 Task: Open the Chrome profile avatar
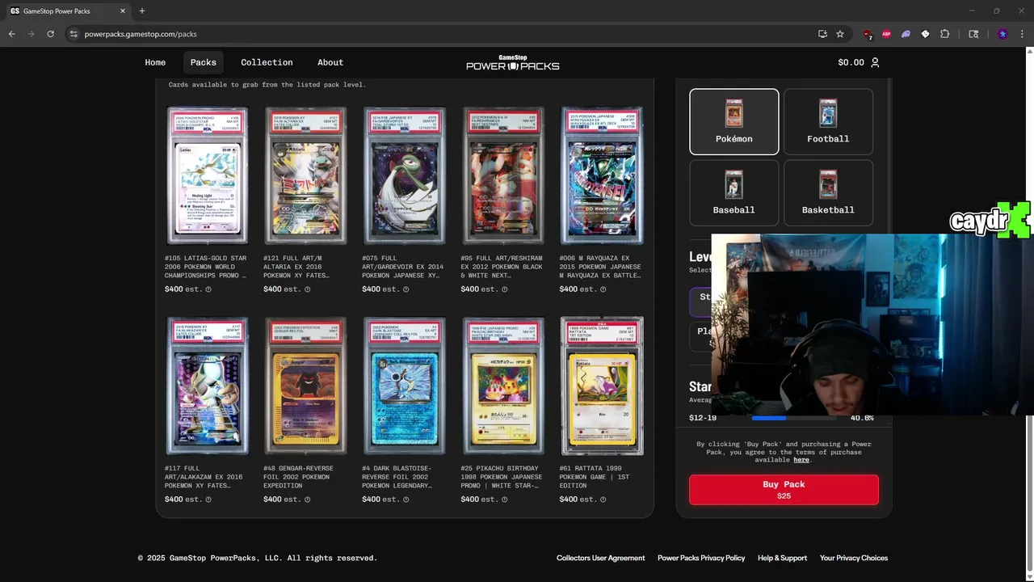[1002, 34]
